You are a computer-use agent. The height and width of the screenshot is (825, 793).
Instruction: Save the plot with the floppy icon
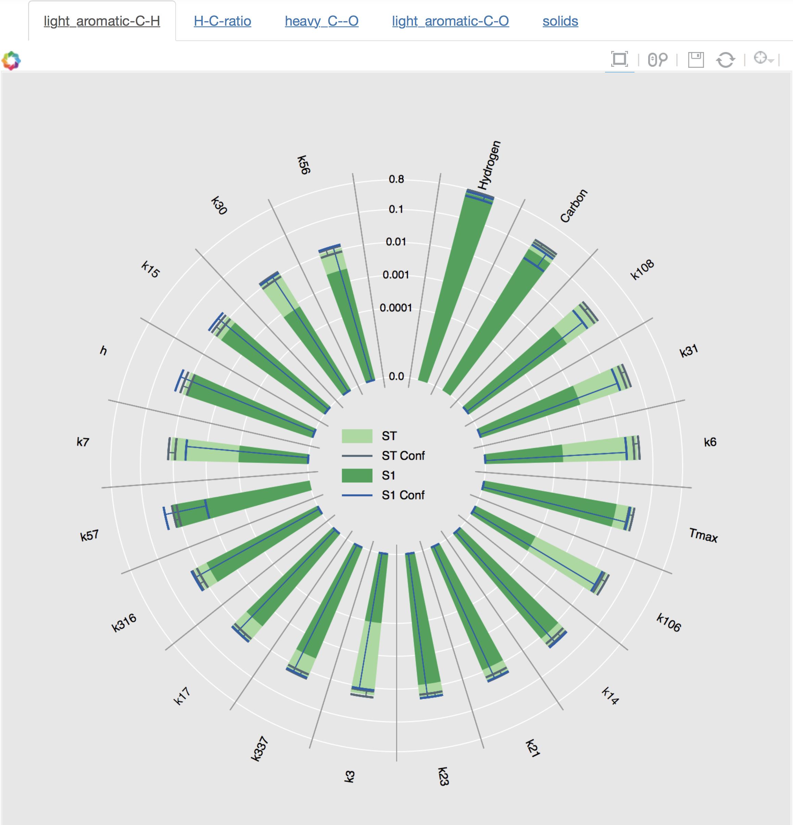tap(696, 59)
